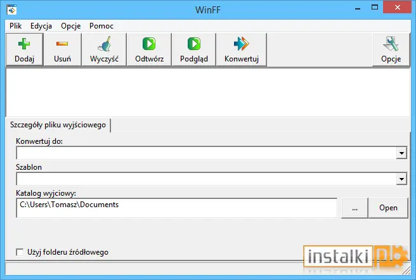Open the Edycja menu
Viewport: 416px width, 280px height.
[x=41, y=26]
